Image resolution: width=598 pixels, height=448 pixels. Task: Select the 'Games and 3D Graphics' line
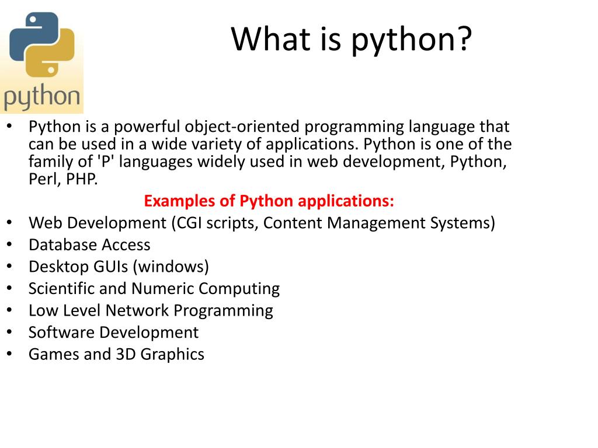pyautogui.click(x=116, y=354)
